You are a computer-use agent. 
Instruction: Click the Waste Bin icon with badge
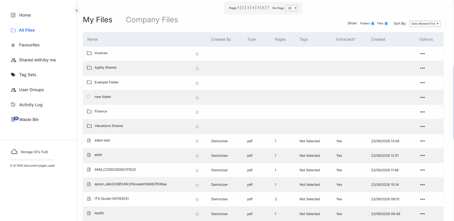[14, 119]
